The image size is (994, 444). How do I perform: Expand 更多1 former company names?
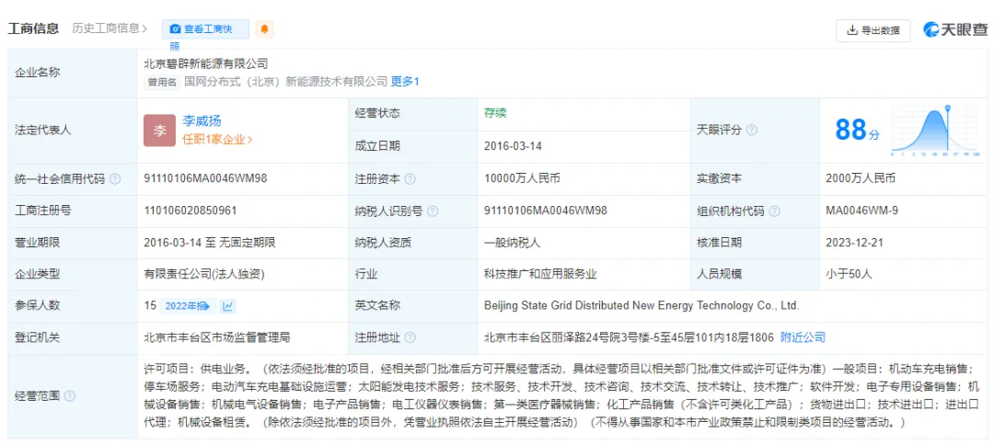click(405, 81)
